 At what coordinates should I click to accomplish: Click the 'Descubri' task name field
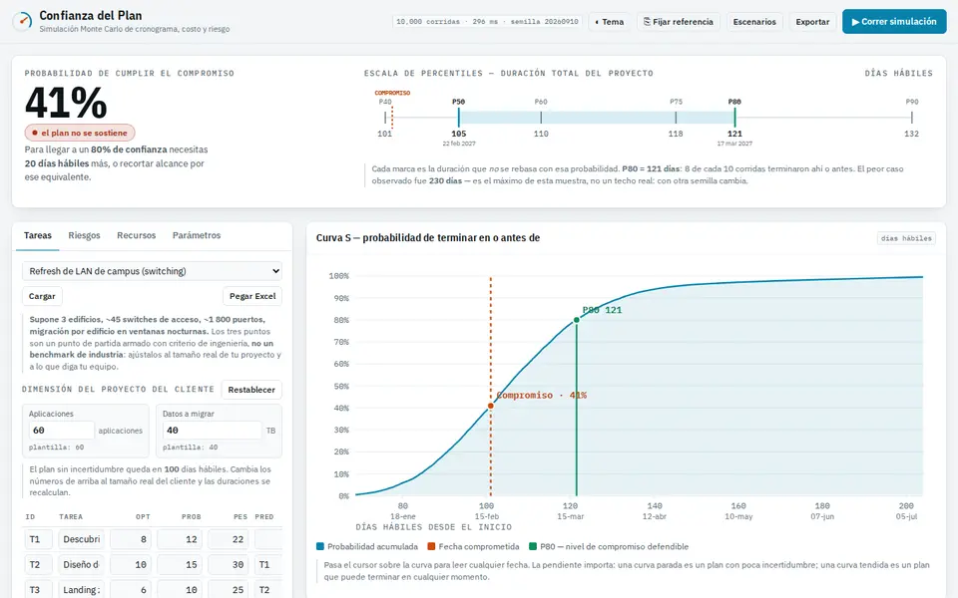click(81, 539)
